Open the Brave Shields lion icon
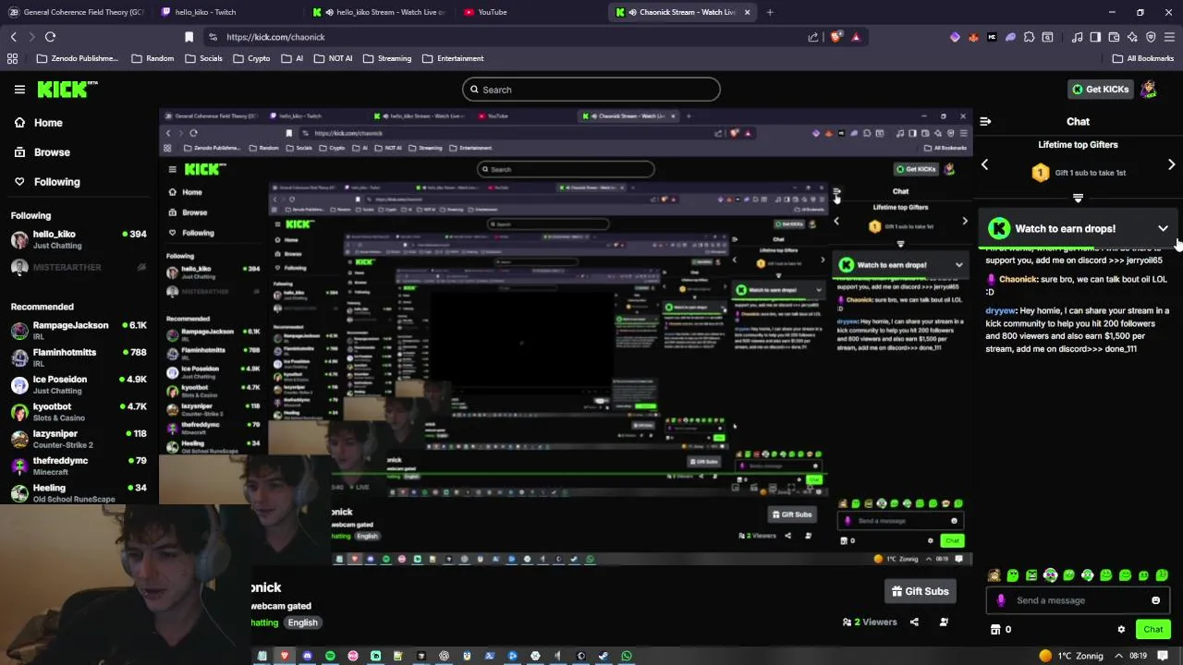The height and width of the screenshot is (665, 1183). (x=836, y=37)
